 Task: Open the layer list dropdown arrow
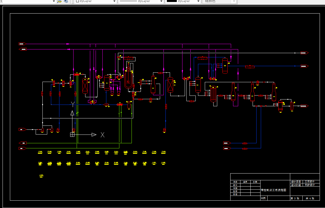pyautogui.click(x=54, y=1)
